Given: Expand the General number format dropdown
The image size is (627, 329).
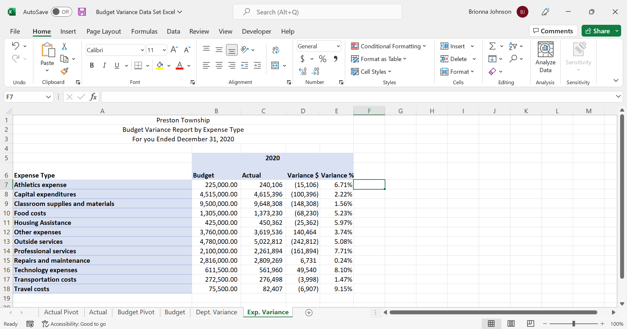Looking at the screenshot, I should coord(338,46).
